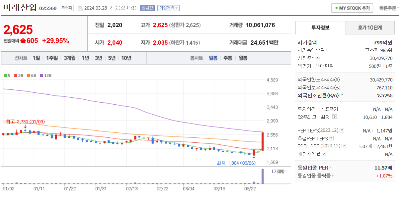Expand 동일업종 PER arrow link
The width and height of the screenshot is (402, 201).
pos(330,168)
